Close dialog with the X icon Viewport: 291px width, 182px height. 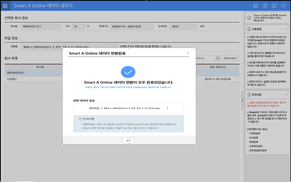coord(188,53)
